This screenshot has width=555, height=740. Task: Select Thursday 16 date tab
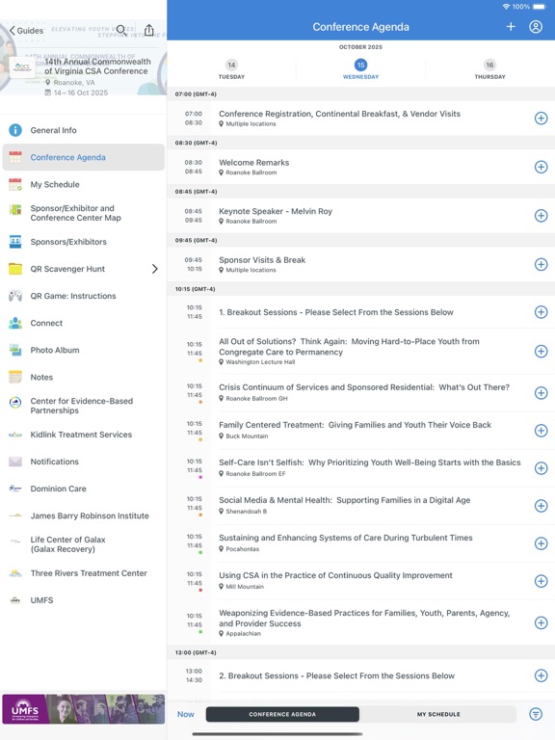489,69
